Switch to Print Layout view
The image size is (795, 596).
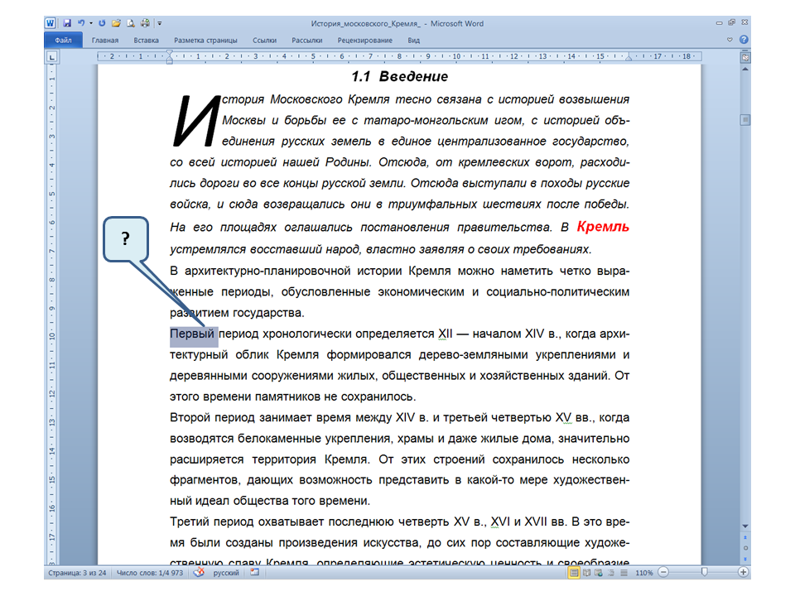[574, 573]
